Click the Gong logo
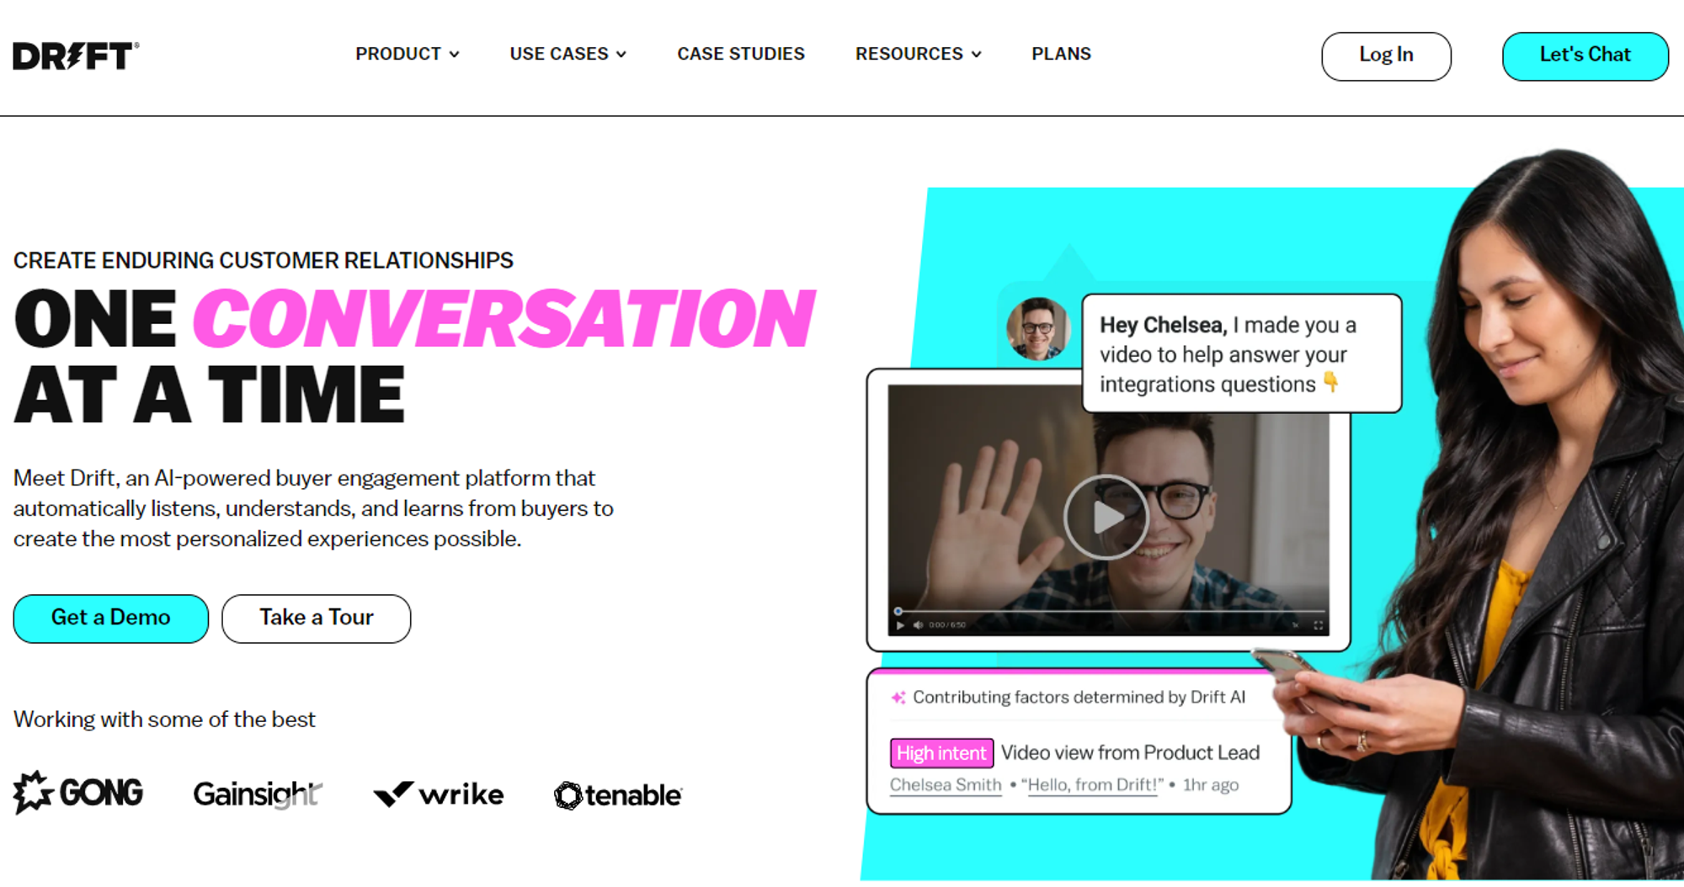This screenshot has width=1684, height=887. pos(78,793)
